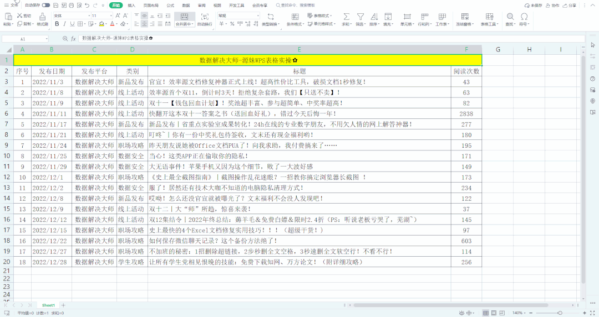Click the font color A icon
The image size is (599, 317).
pyautogui.click(x=112, y=24)
